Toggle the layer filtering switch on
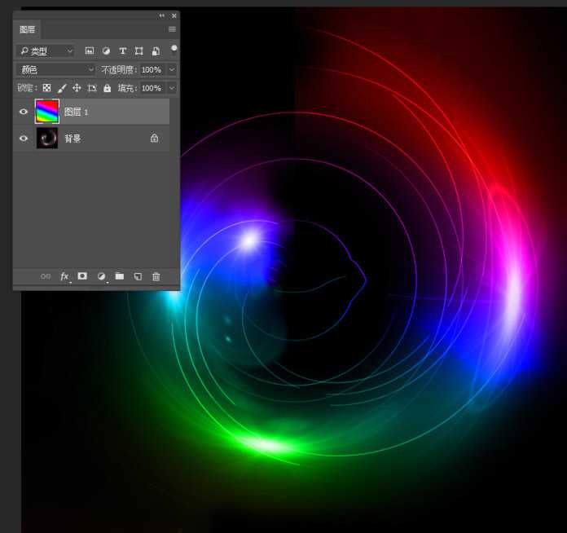The image size is (567, 533). pyautogui.click(x=174, y=48)
